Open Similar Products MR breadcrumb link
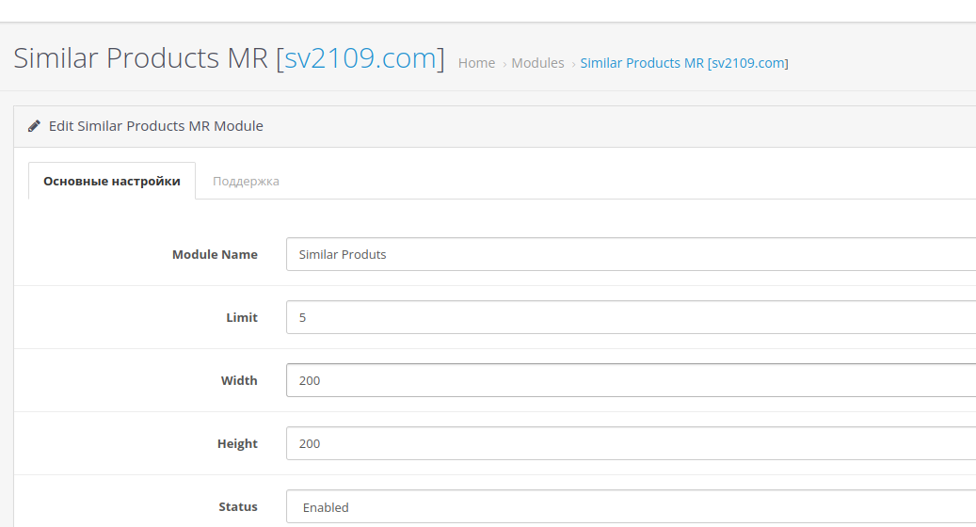This screenshot has height=527, width=976. pyautogui.click(x=684, y=63)
